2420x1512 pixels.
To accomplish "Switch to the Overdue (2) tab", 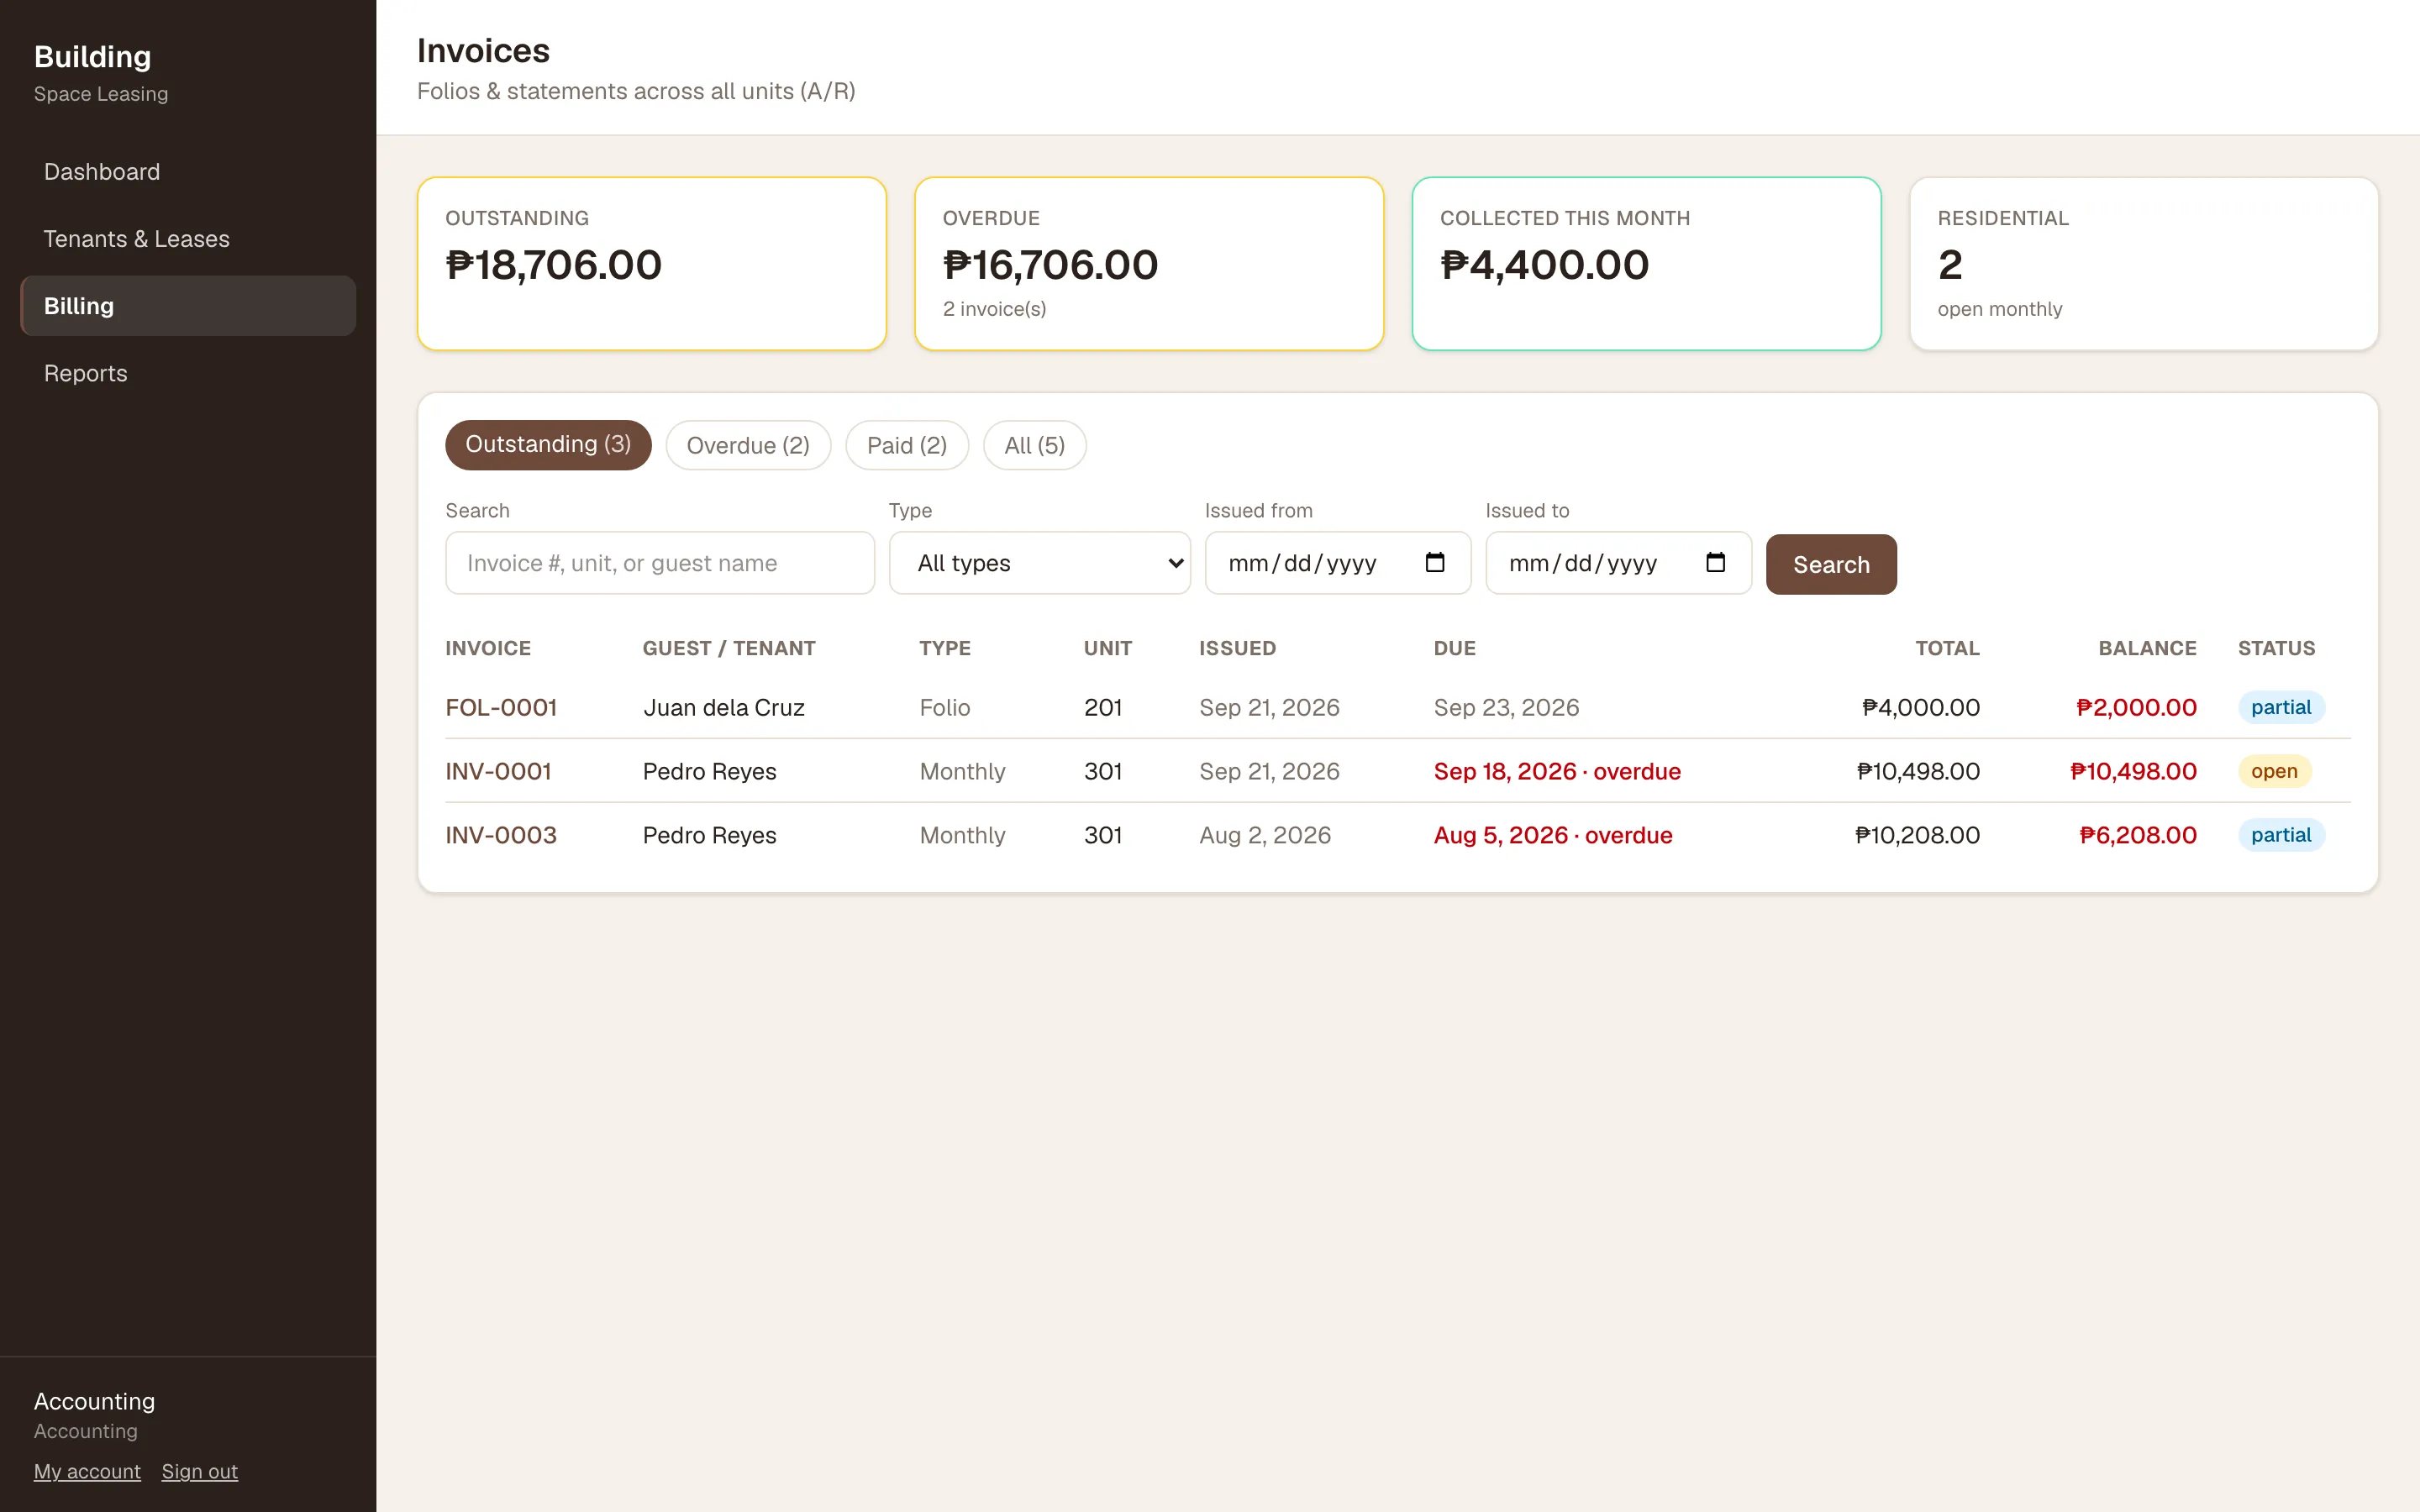I will point(748,445).
